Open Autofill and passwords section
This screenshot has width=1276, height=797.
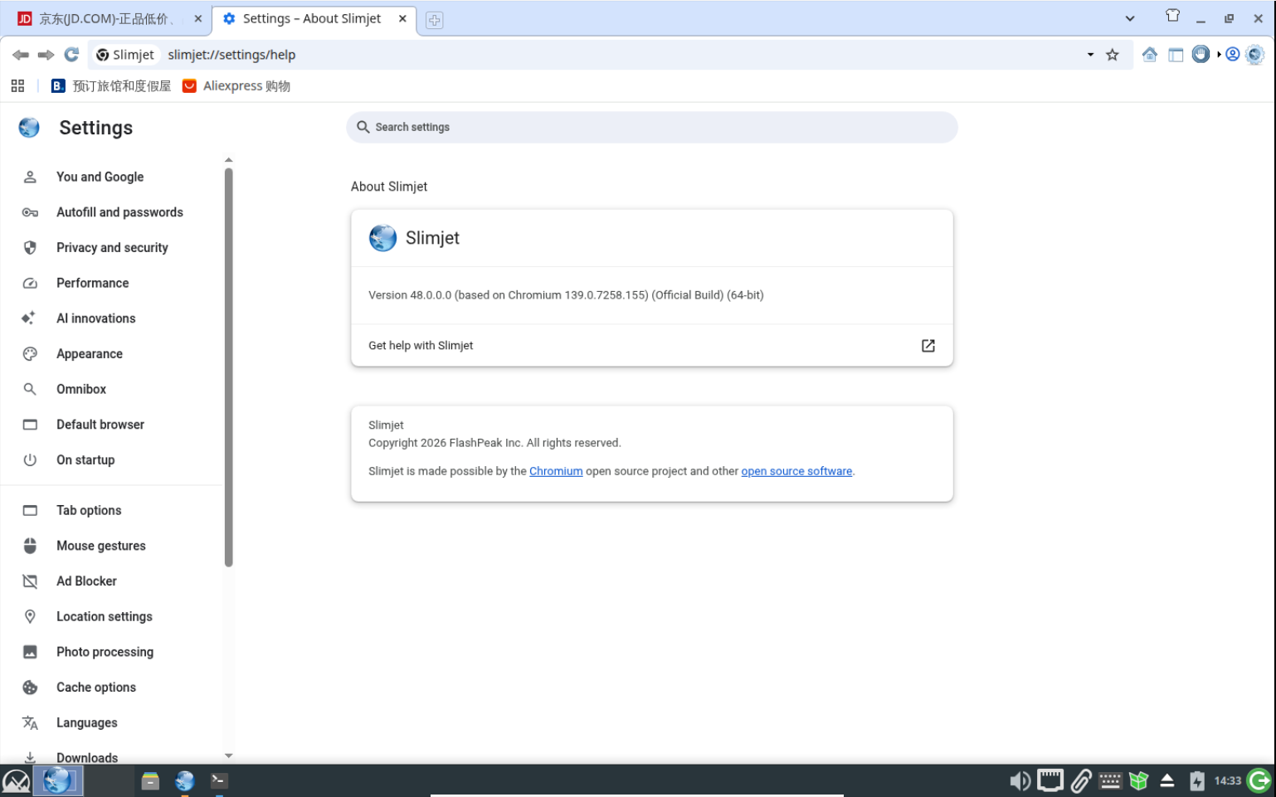119,212
